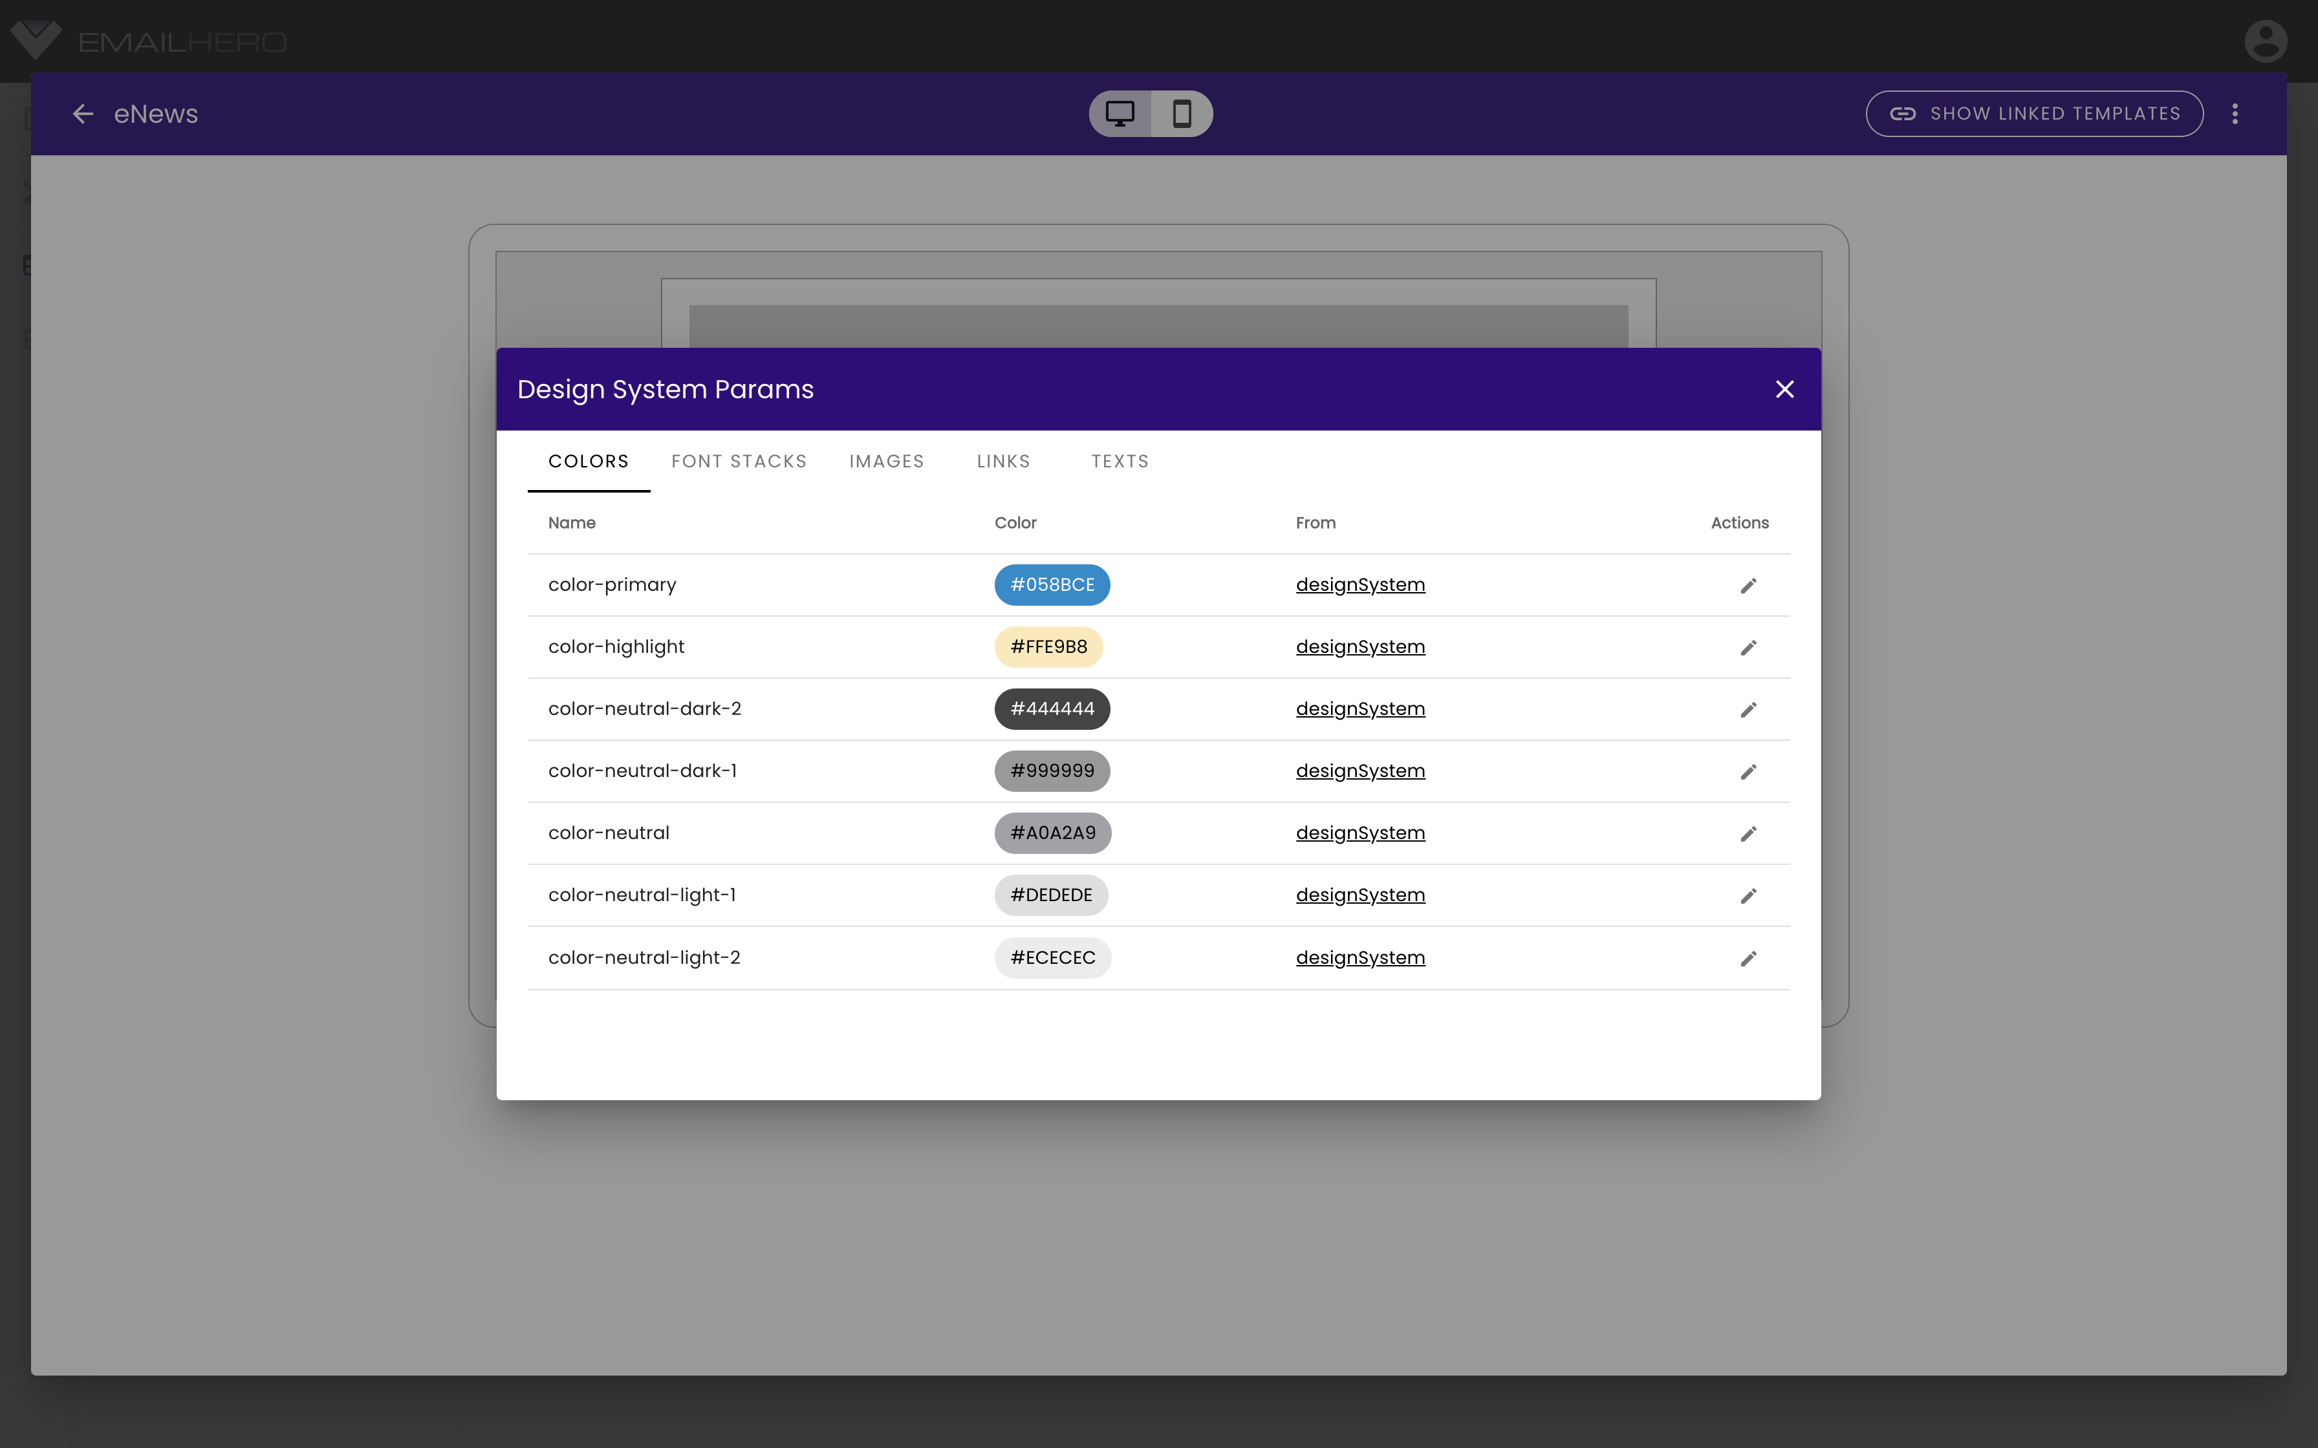Open designSystem link for color-neutral-dark-1

(1360, 771)
